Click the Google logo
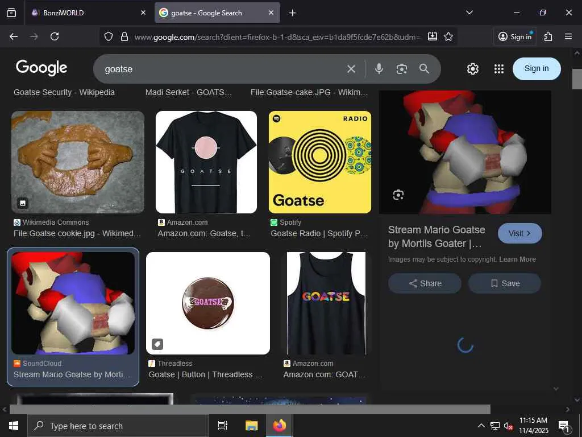Screen dimensions: 582x437 pyautogui.click(x=41, y=68)
